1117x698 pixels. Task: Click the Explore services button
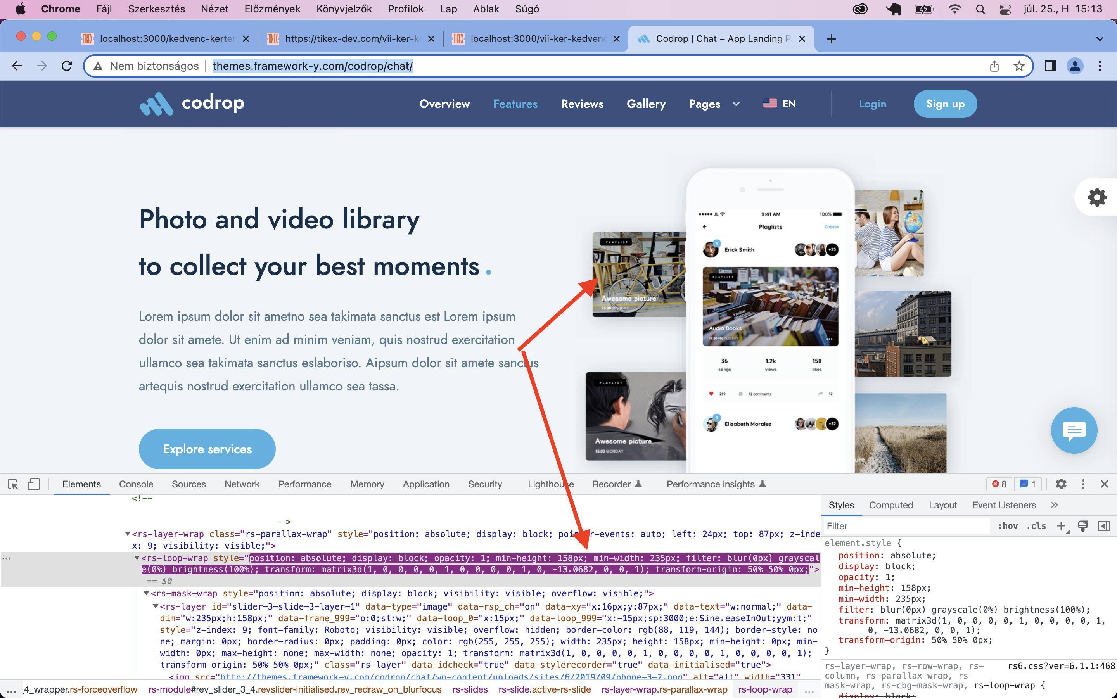(207, 449)
